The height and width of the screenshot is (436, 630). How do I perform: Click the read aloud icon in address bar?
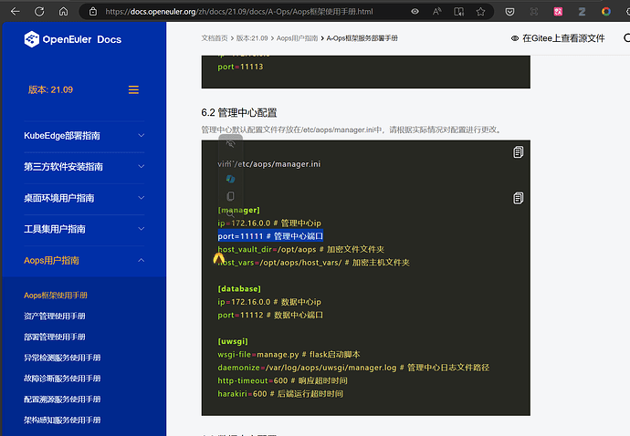(x=436, y=12)
